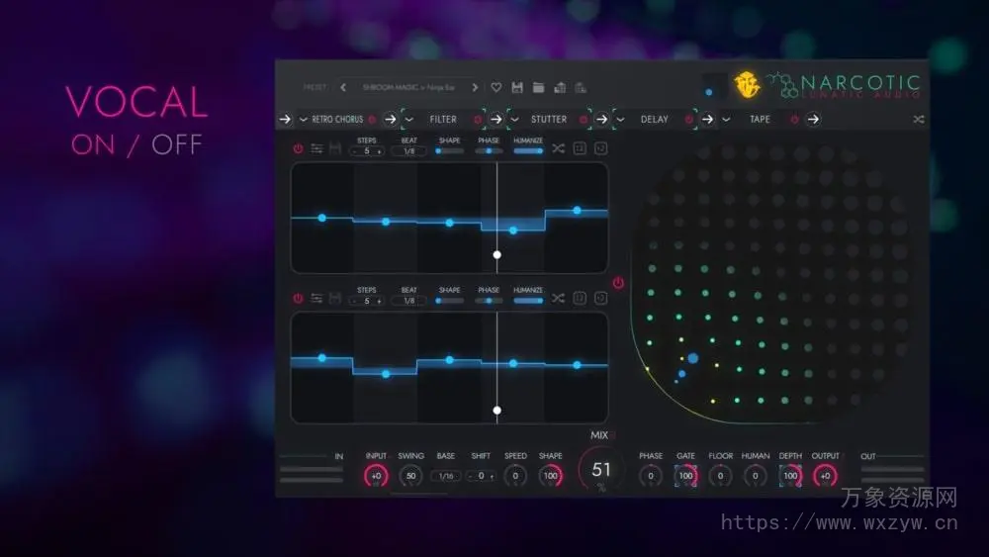Screen dimensions: 989x557
Task: Select the Tape module tab
Action: click(x=760, y=120)
